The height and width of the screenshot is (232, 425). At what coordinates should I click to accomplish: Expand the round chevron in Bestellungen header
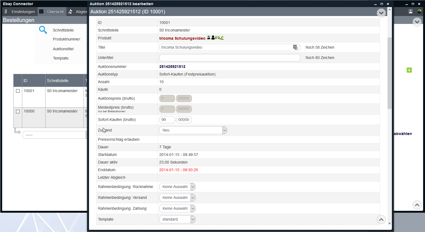click(x=417, y=22)
